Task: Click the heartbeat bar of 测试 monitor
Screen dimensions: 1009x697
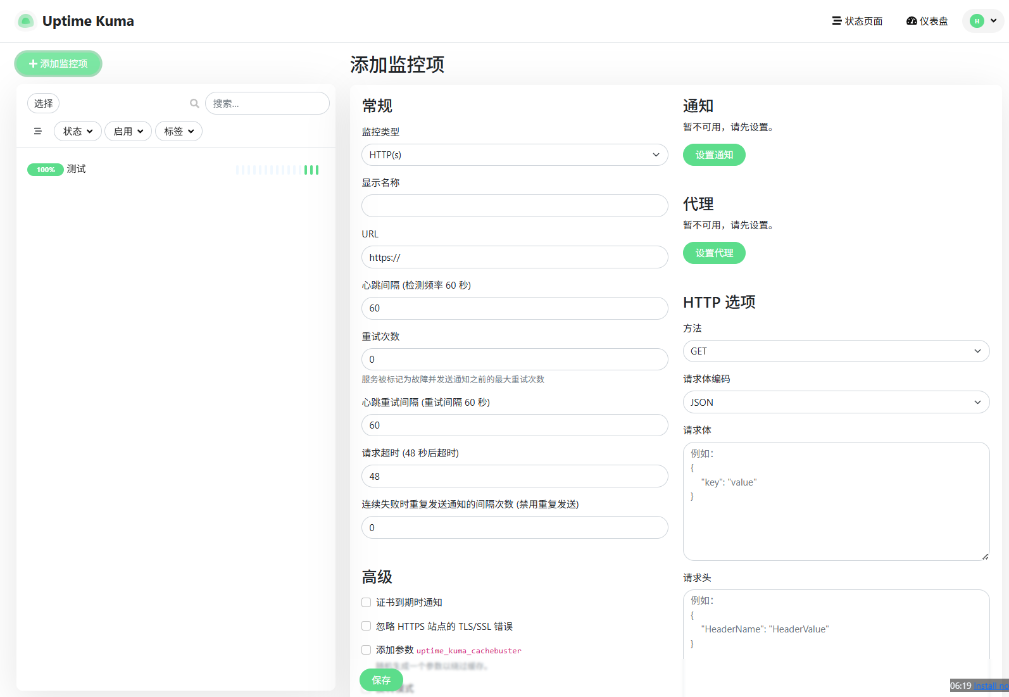Action: [277, 170]
